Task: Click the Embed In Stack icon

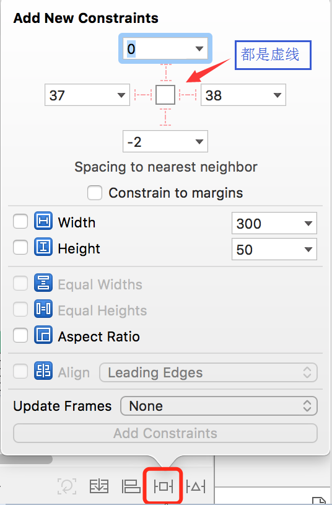Action: coord(99,486)
